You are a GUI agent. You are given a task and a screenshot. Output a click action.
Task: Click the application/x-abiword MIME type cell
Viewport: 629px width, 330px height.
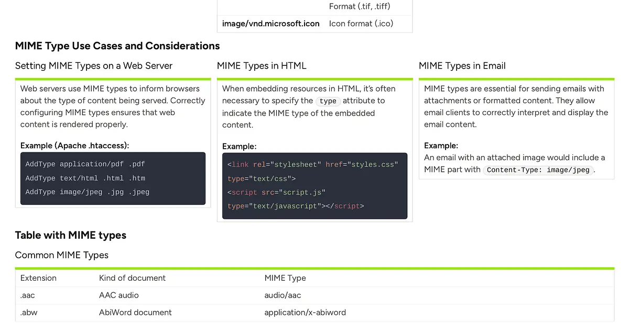(305, 312)
